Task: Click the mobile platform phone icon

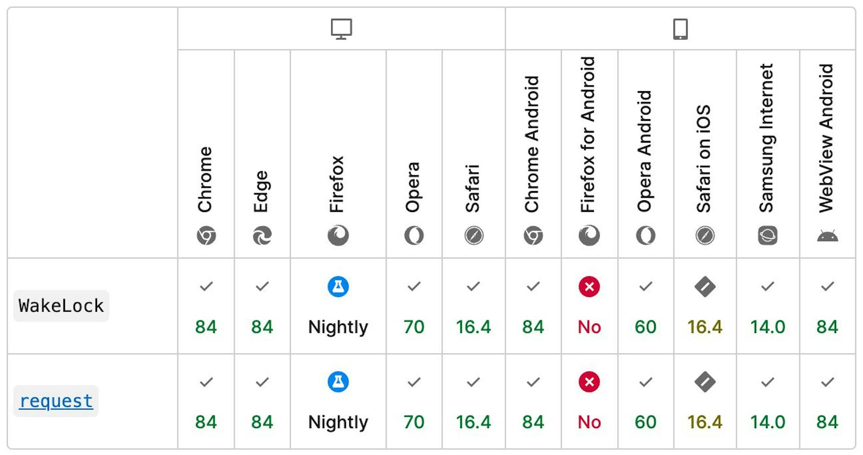Action: (x=680, y=29)
